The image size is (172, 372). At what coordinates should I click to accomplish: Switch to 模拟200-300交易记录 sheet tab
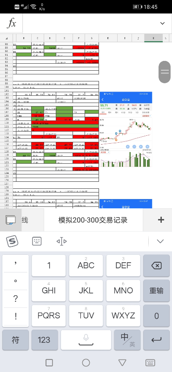[93, 220]
